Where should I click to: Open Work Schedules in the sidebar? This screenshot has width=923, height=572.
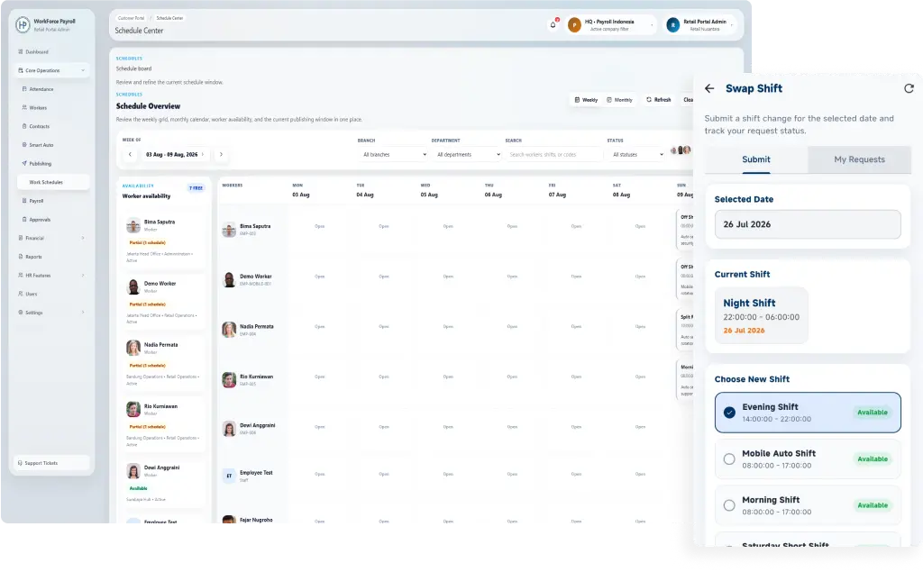point(53,183)
